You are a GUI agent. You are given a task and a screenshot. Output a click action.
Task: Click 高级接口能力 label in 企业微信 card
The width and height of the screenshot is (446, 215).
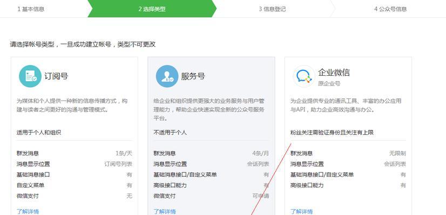pyautogui.click(x=307, y=185)
